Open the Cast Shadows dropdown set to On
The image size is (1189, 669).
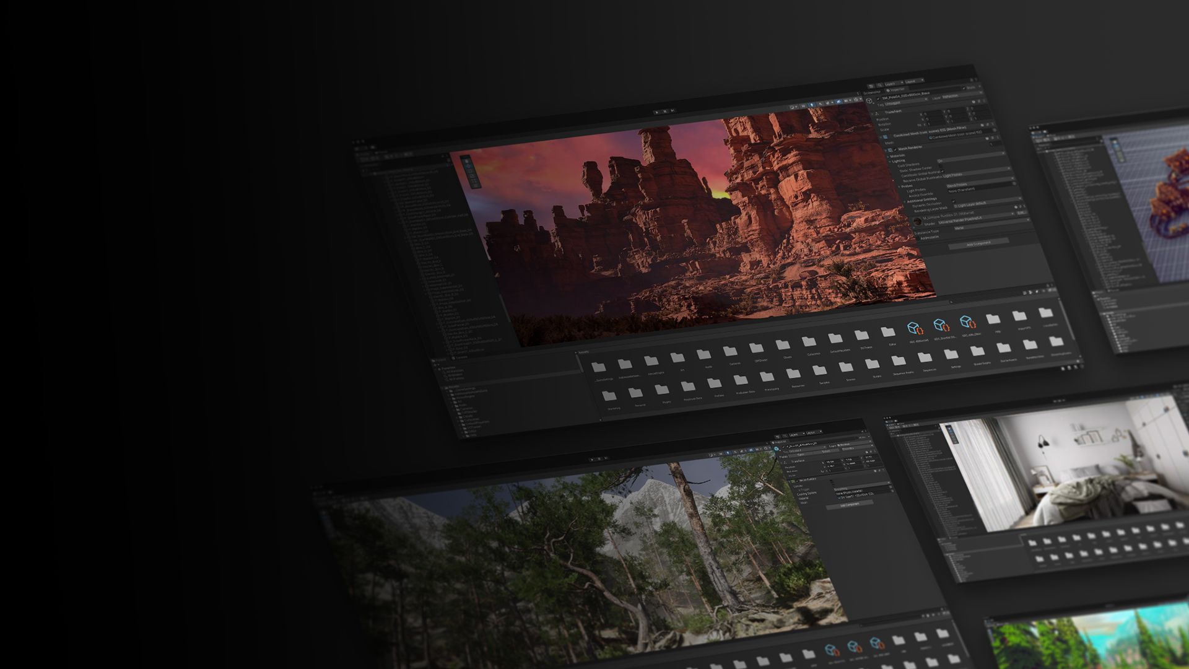941,162
